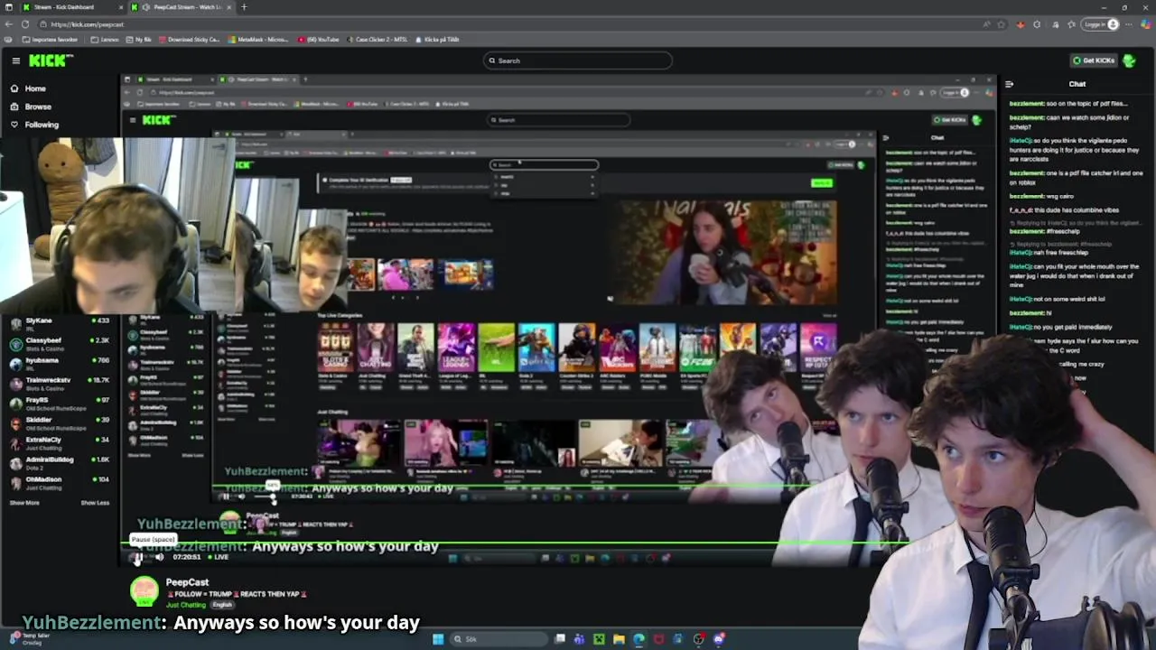The image size is (1156, 650).
Task: Go back with browser back arrow
Action: [9, 24]
